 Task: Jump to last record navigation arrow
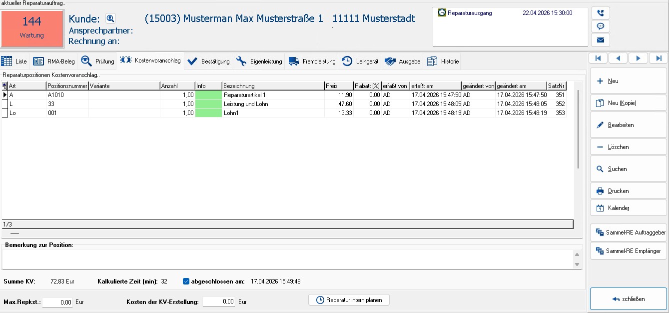[658, 58]
